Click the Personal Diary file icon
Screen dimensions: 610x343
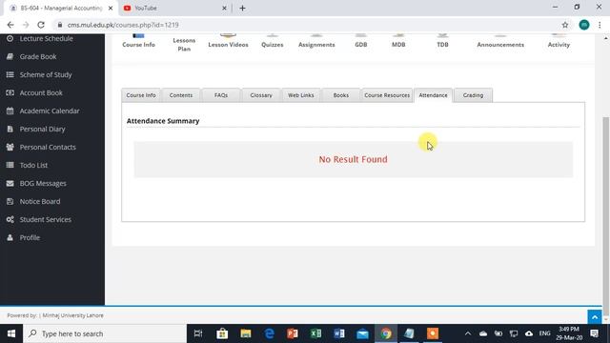pyautogui.click(x=10, y=129)
